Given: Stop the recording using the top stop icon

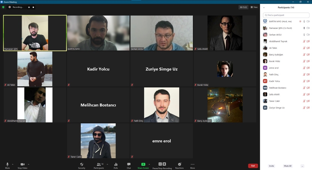Looking at the screenshot, I should tap(33, 7).
